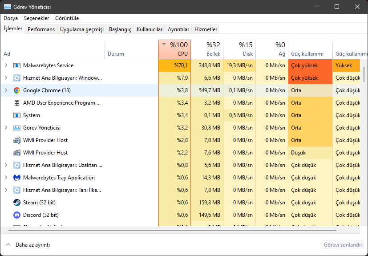
Task: Sort by the Ağ column header
Action: pyautogui.click(x=272, y=49)
